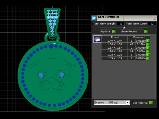Click the Save Report button
This screenshot has height=119, width=159.
tap(132, 31)
